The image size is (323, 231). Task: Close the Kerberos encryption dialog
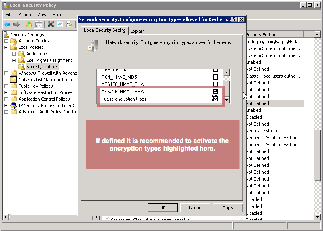coord(242,19)
